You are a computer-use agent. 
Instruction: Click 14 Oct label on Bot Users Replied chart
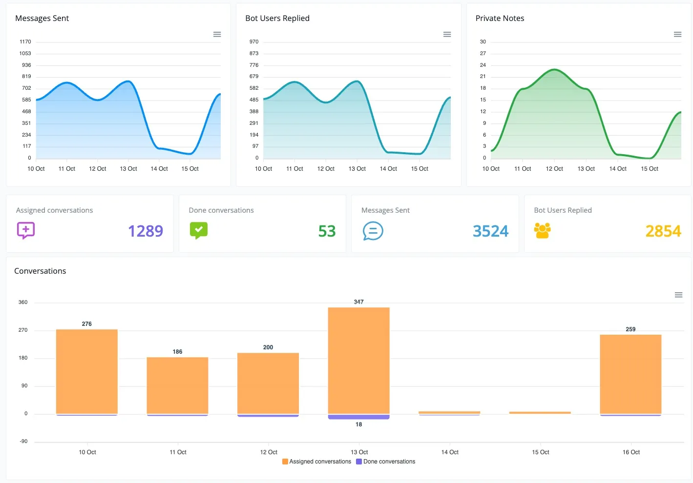tap(388, 169)
